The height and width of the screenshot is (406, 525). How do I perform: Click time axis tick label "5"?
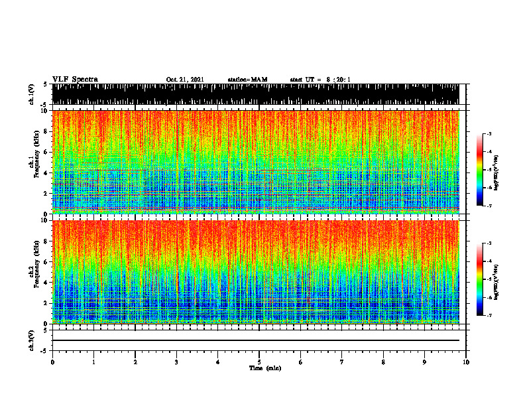tap(259, 362)
